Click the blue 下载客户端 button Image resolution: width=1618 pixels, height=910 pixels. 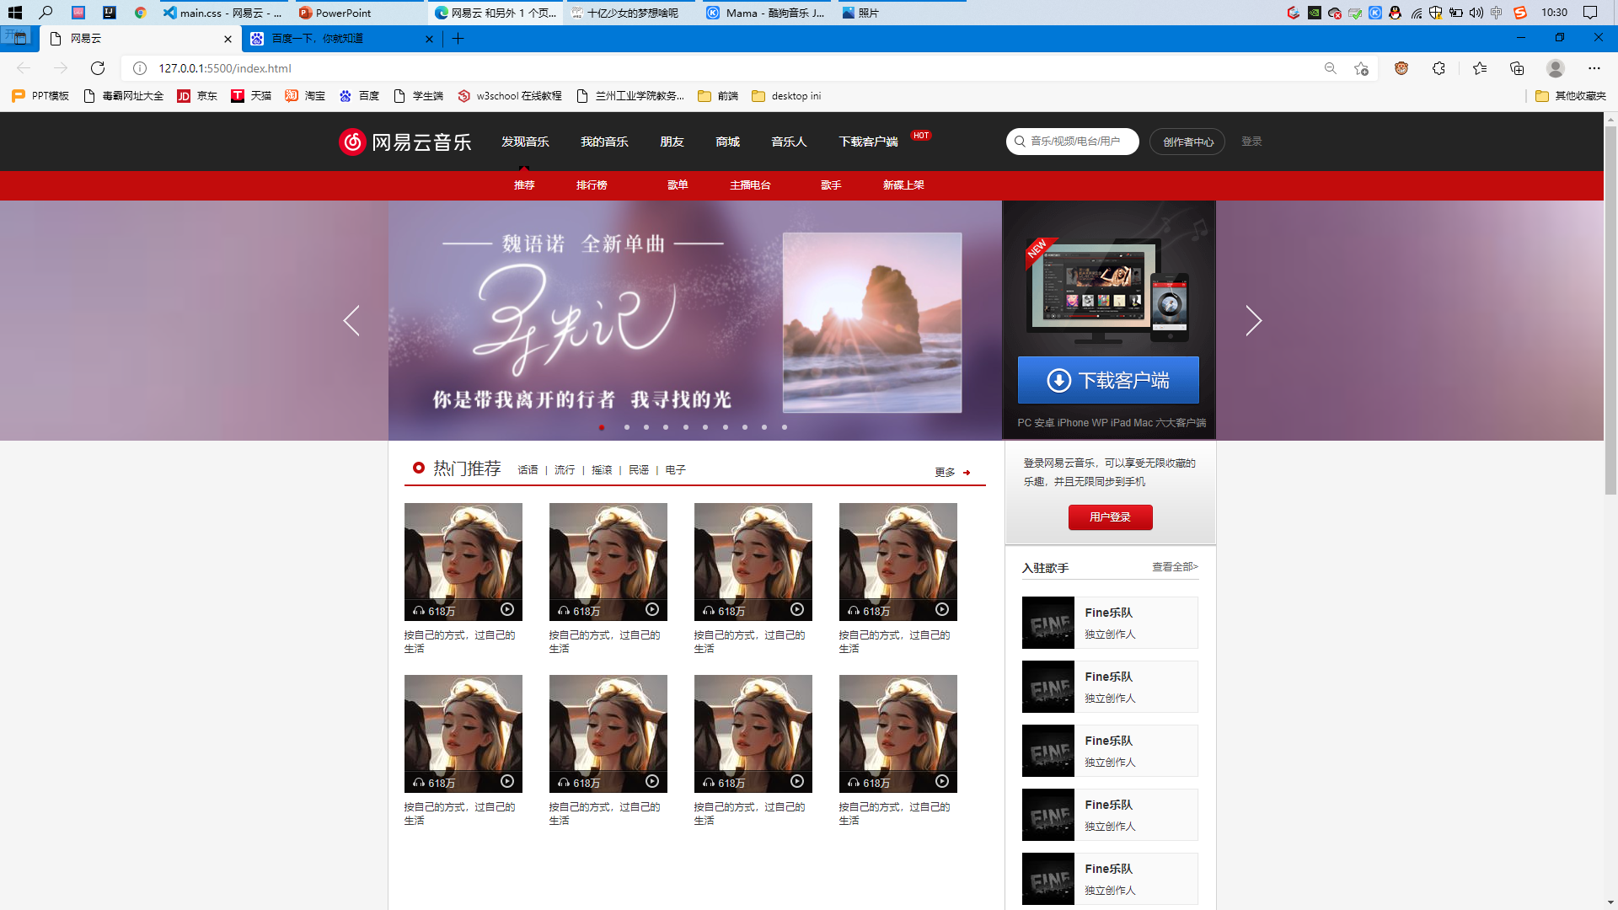(x=1108, y=380)
